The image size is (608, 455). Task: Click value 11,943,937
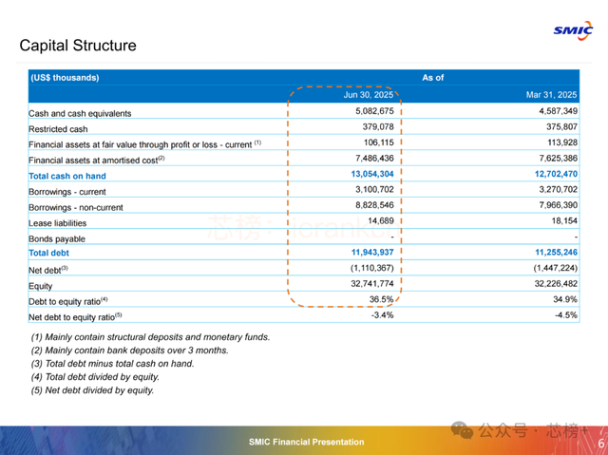pos(372,253)
